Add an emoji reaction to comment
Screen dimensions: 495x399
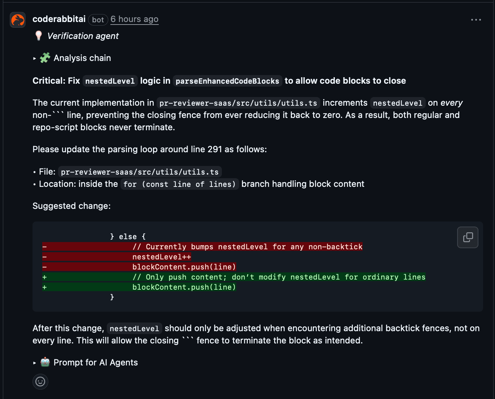[x=40, y=382]
